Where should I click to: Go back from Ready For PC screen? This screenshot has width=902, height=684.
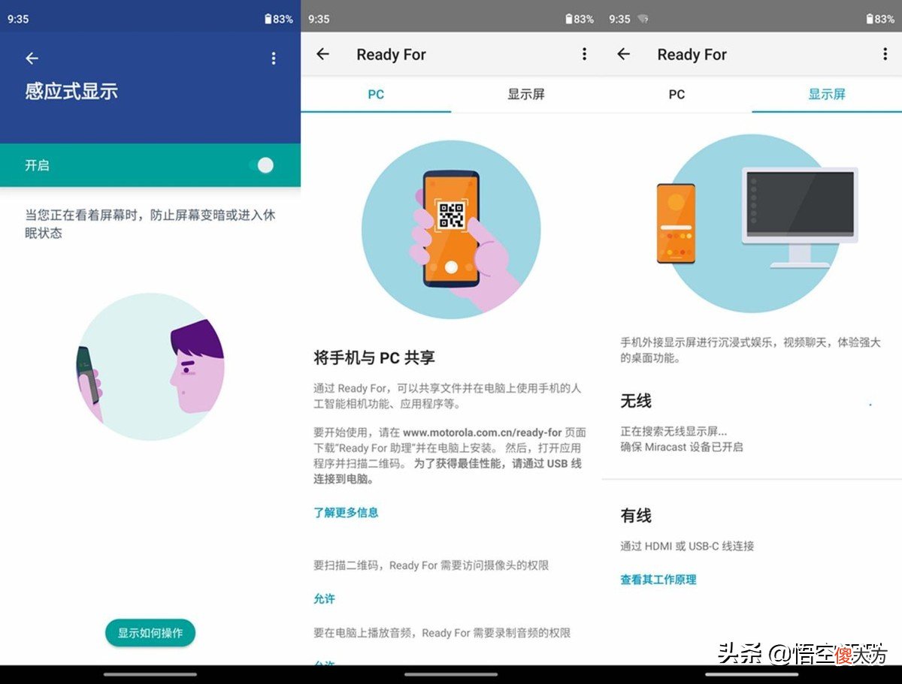[x=323, y=54]
